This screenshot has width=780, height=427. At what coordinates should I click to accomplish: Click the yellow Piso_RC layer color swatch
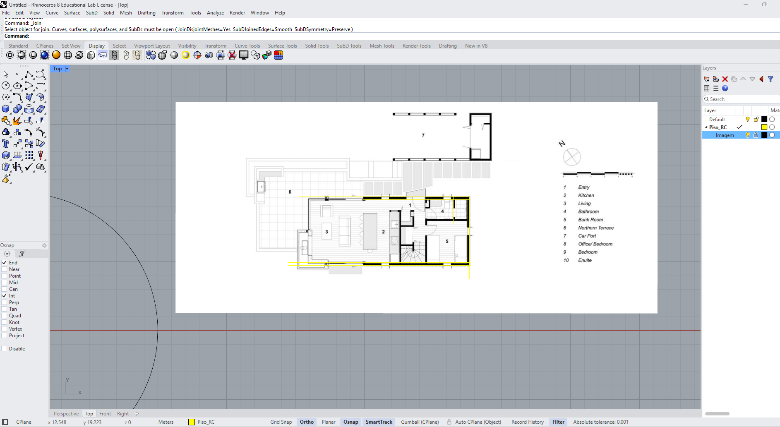[764, 127]
